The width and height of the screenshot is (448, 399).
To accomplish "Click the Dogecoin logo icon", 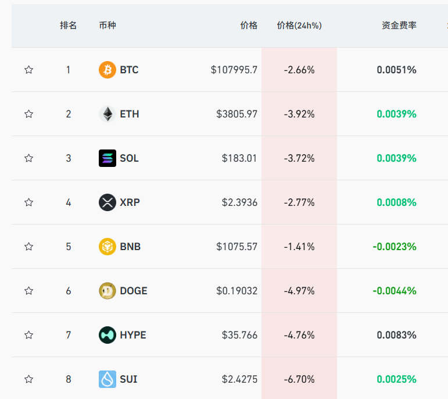I will [107, 291].
